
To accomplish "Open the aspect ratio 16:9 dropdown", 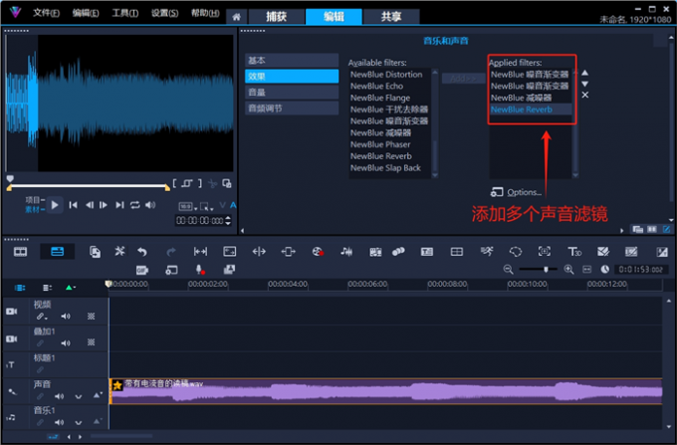I will click(x=188, y=207).
